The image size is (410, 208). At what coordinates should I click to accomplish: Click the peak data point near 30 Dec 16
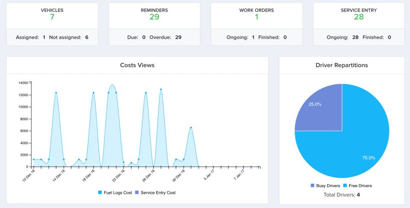pos(191,128)
